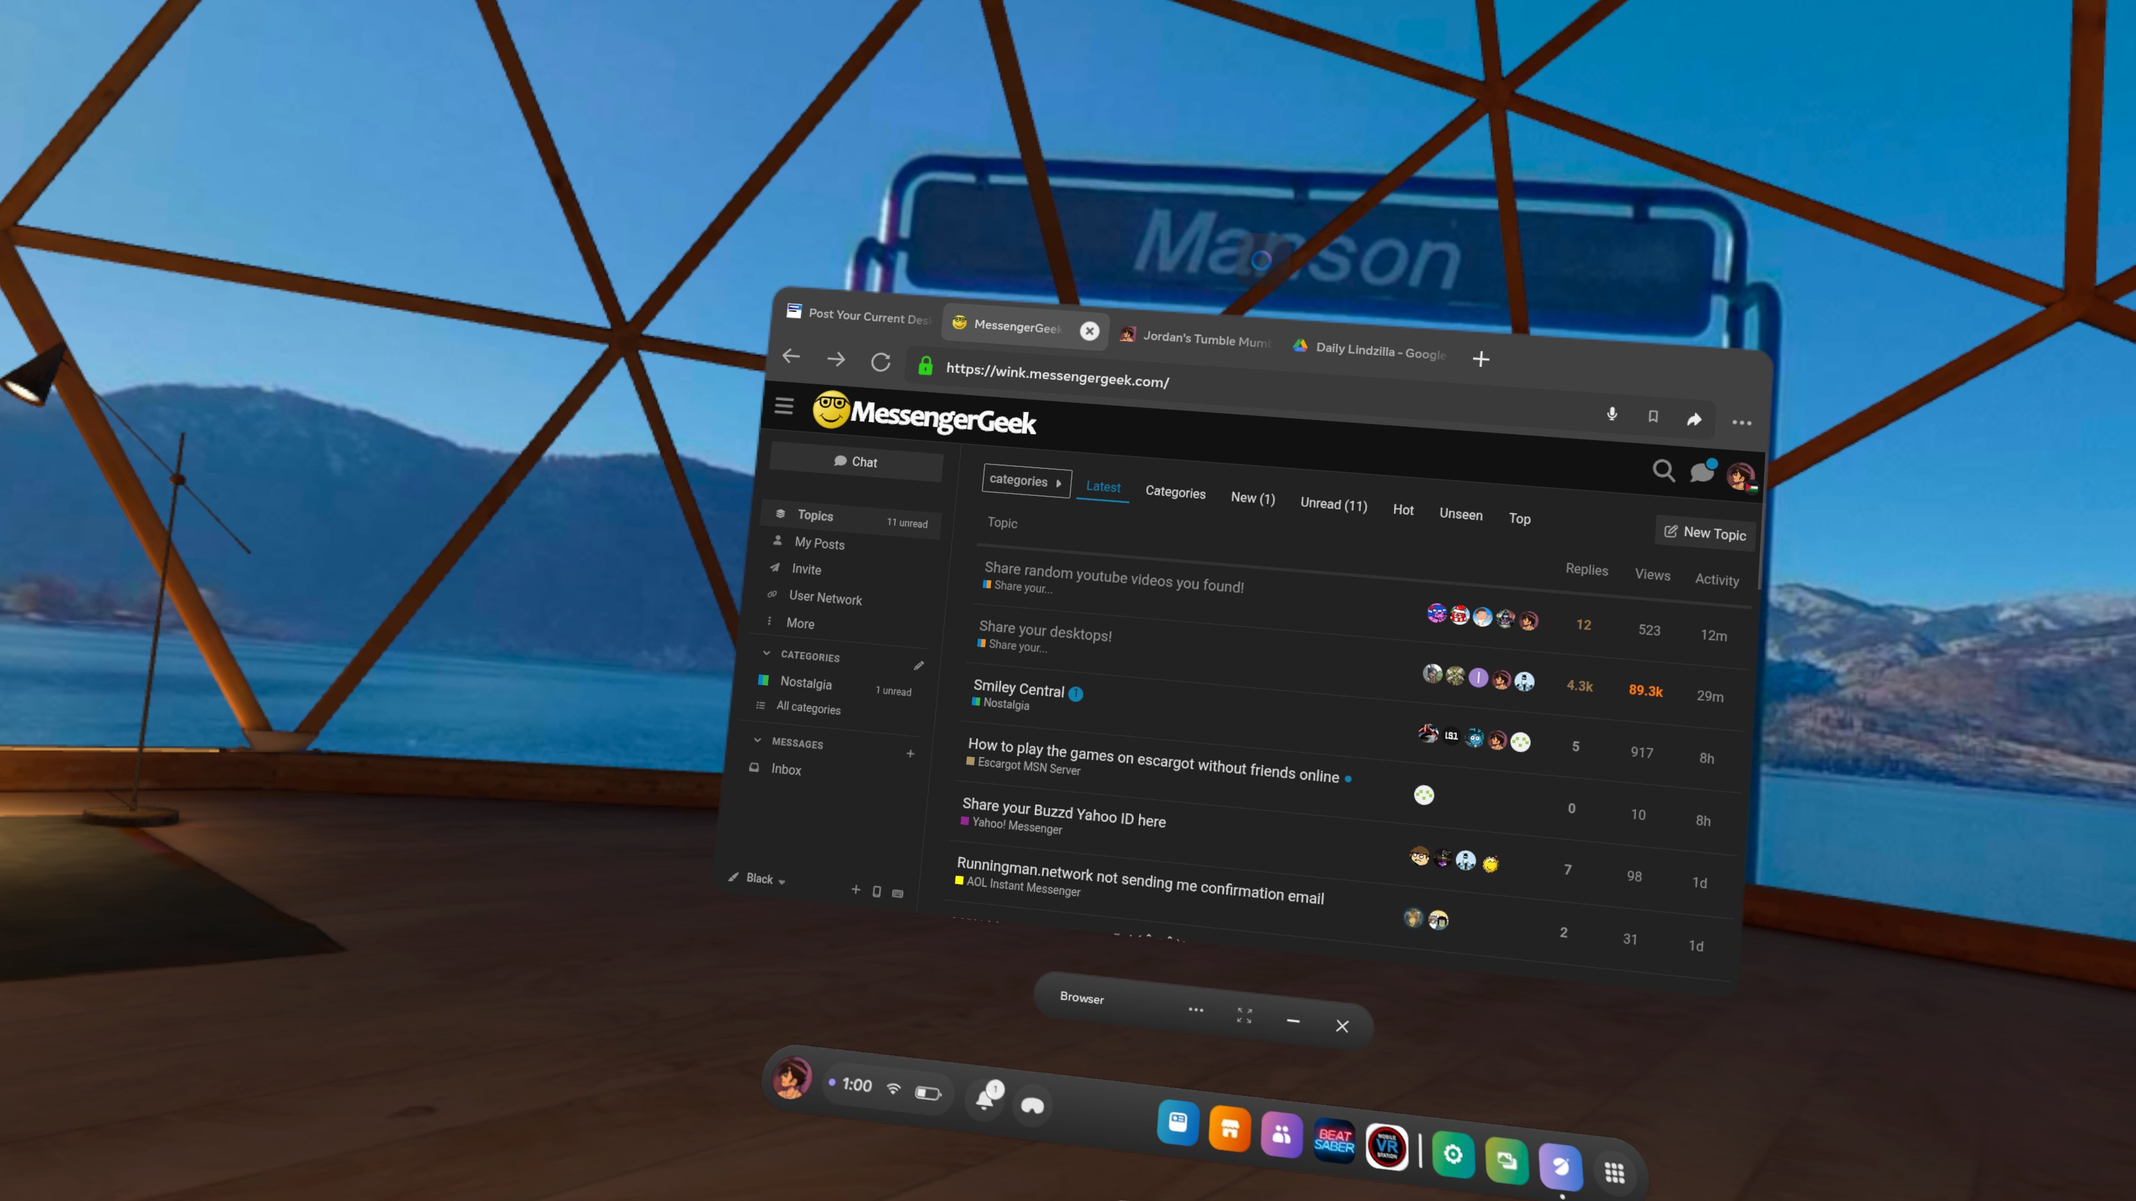Screen dimensions: 2136x1201
Task: Switch to Jordan's Tumble browser tab
Action: coord(1196,337)
